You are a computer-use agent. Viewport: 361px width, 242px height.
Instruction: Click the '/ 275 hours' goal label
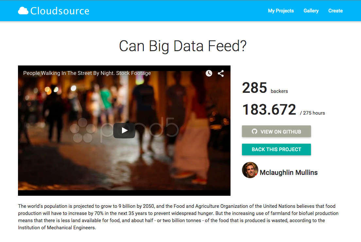coord(312,113)
